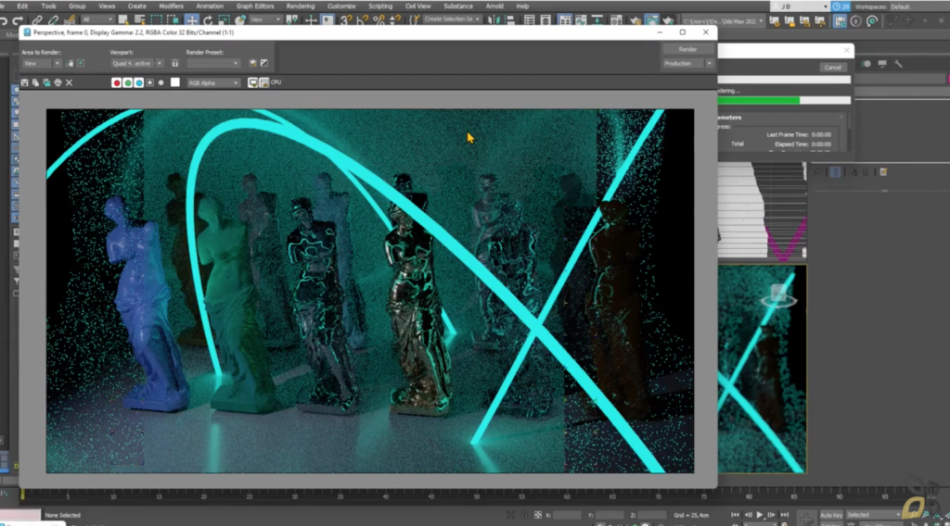Toggle the Angle Snap icon
The width and height of the screenshot is (950, 526).
click(363, 20)
